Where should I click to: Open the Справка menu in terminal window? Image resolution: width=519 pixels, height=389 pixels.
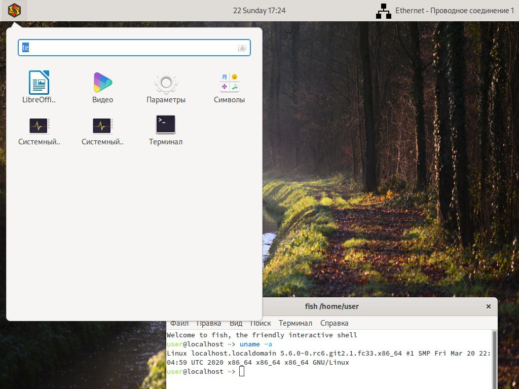coord(335,323)
